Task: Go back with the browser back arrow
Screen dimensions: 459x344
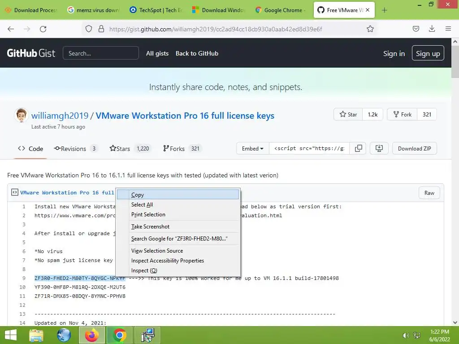Action: tap(11, 29)
